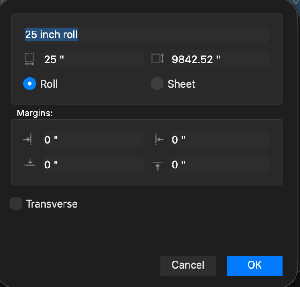300x287 pixels.
Task: Click the width field showing 25"
Action: point(92,59)
